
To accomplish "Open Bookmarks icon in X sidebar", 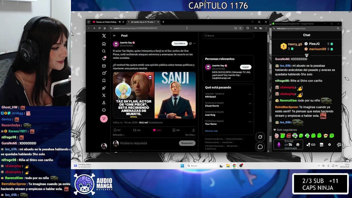I will [x=104, y=81].
